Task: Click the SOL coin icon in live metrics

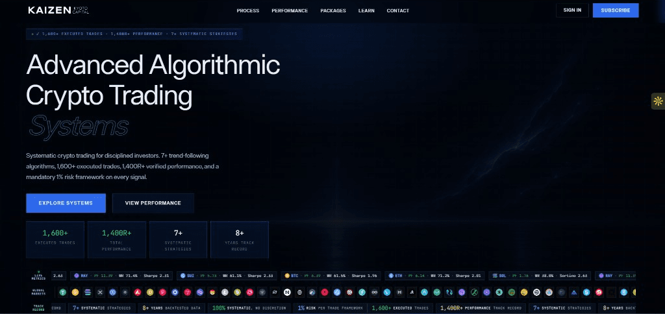Action: pyautogui.click(x=495, y=276)
